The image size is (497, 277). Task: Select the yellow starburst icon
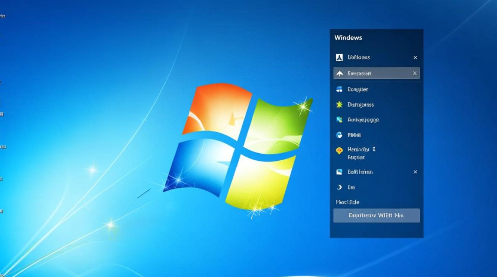[339, 105]
